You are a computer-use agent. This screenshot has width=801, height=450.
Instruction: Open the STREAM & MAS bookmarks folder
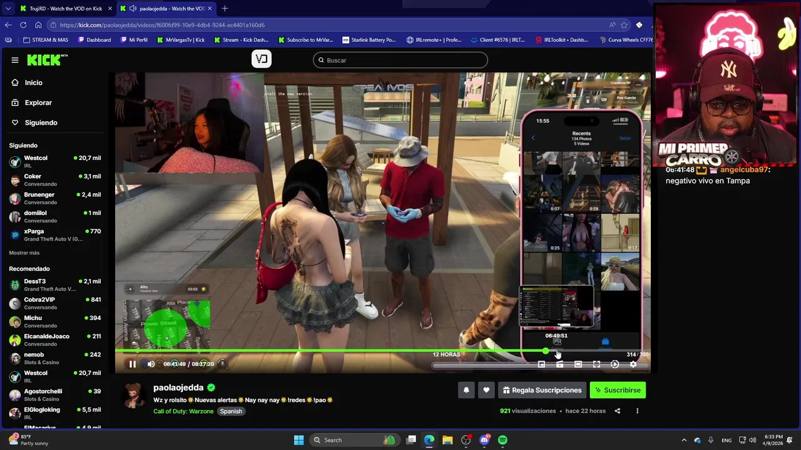coord(46,40)
